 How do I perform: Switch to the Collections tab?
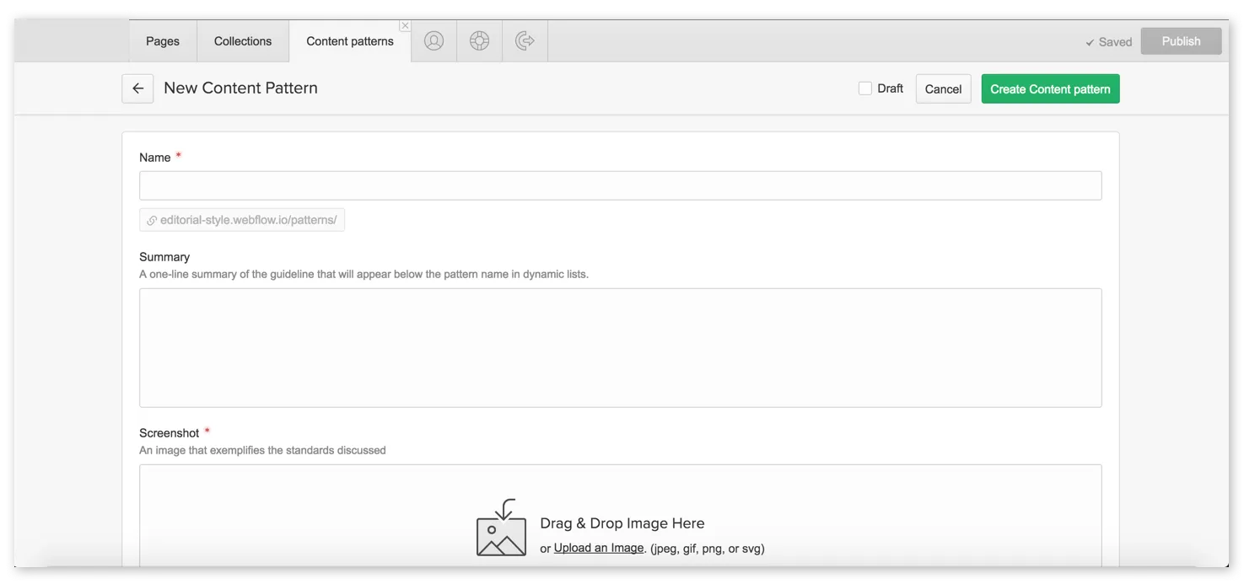(243, 41)
